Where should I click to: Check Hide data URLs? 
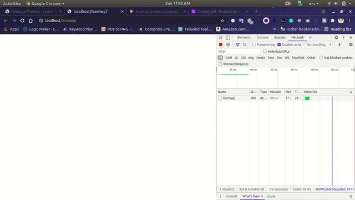click(265, 52)
